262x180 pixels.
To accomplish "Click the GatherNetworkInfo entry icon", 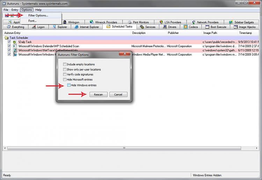I will 15,50.
